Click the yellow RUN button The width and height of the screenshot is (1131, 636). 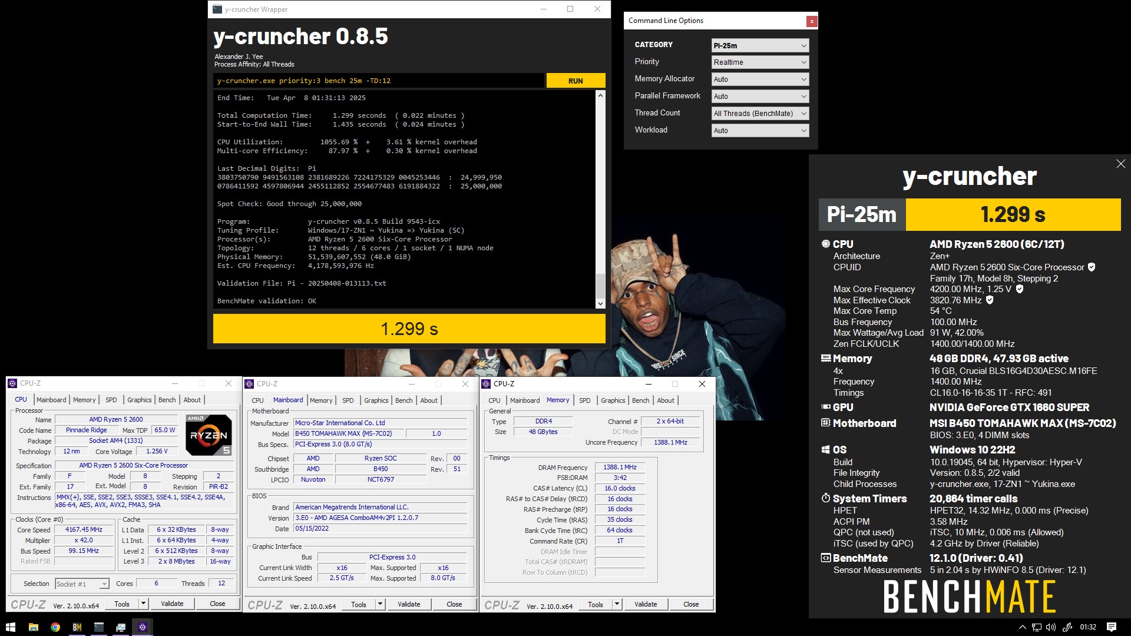coord(576,81)
